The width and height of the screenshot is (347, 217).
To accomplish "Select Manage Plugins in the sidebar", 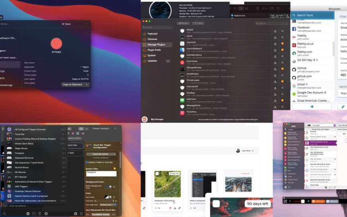I will 157,44.
